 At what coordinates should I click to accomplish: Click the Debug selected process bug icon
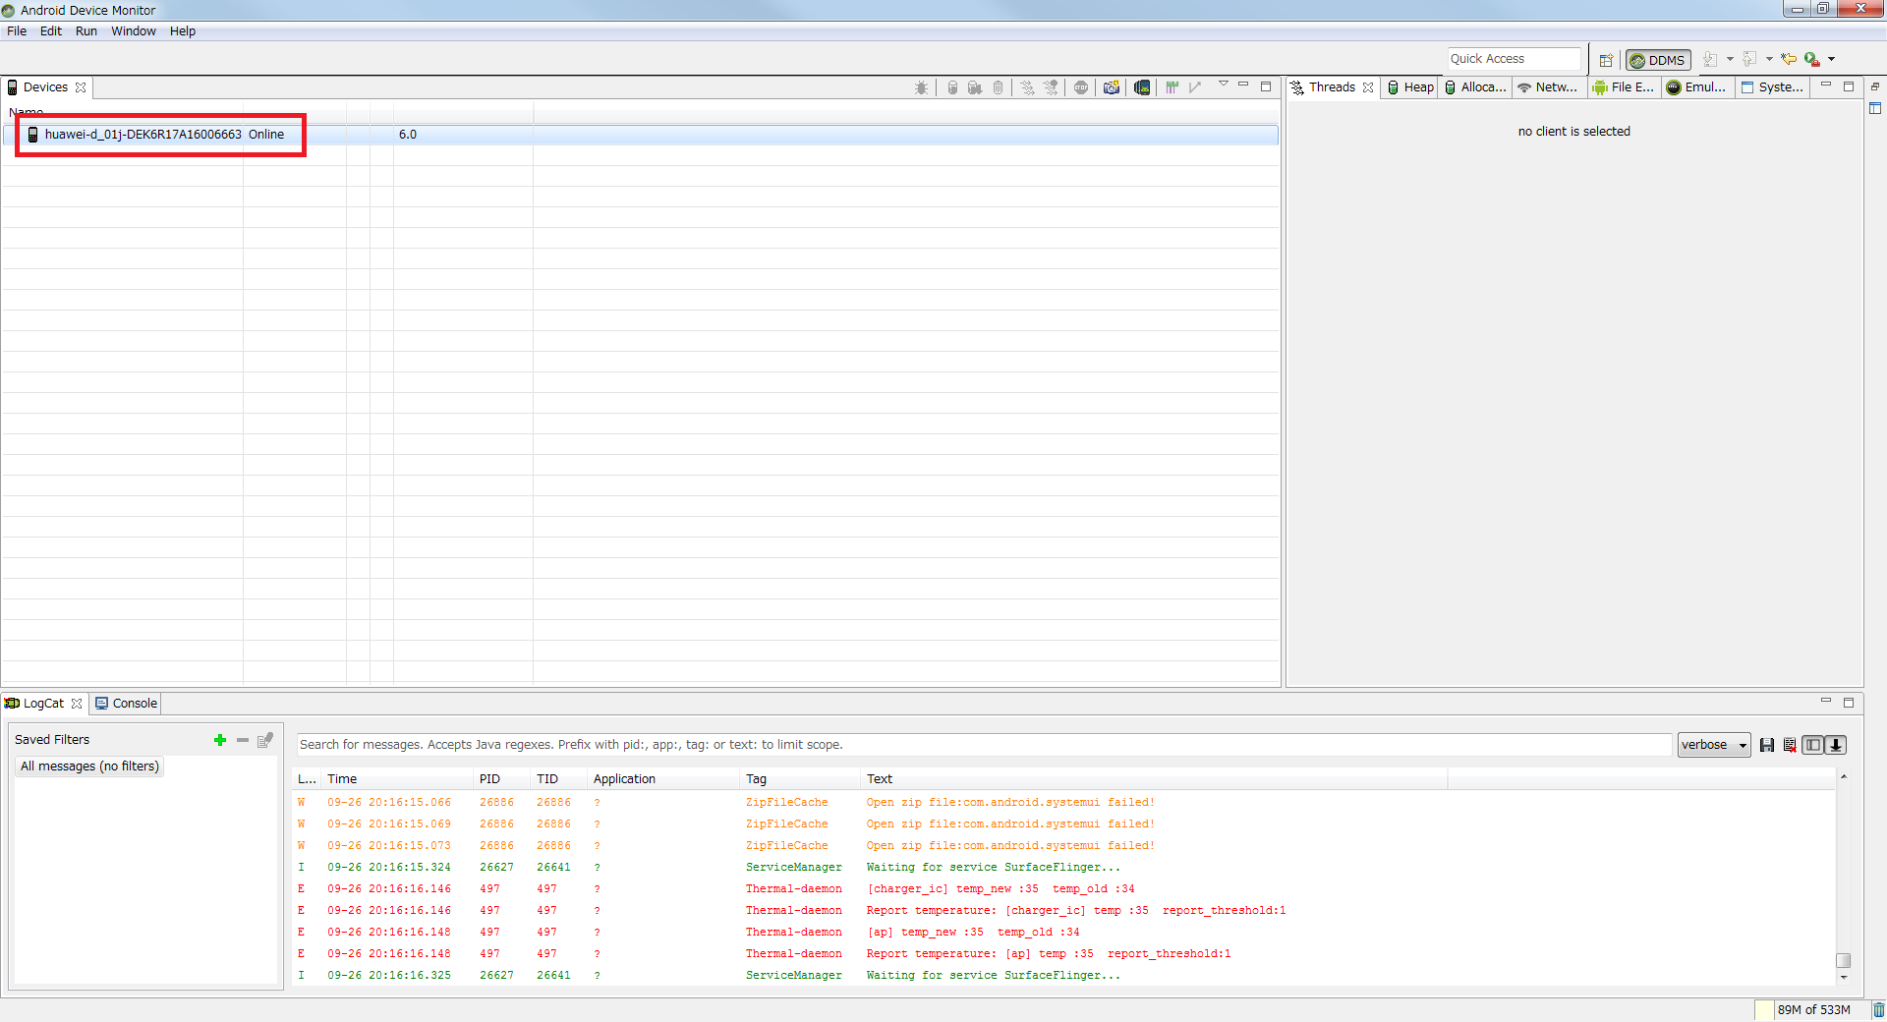(x=921, y=87)
